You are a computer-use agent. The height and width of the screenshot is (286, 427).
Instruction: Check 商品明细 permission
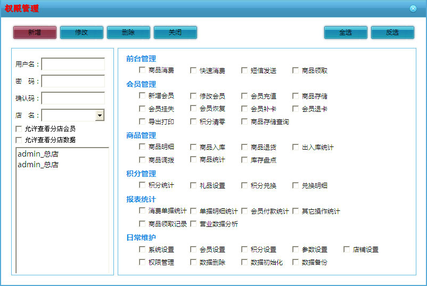click(x=142, y=146)
